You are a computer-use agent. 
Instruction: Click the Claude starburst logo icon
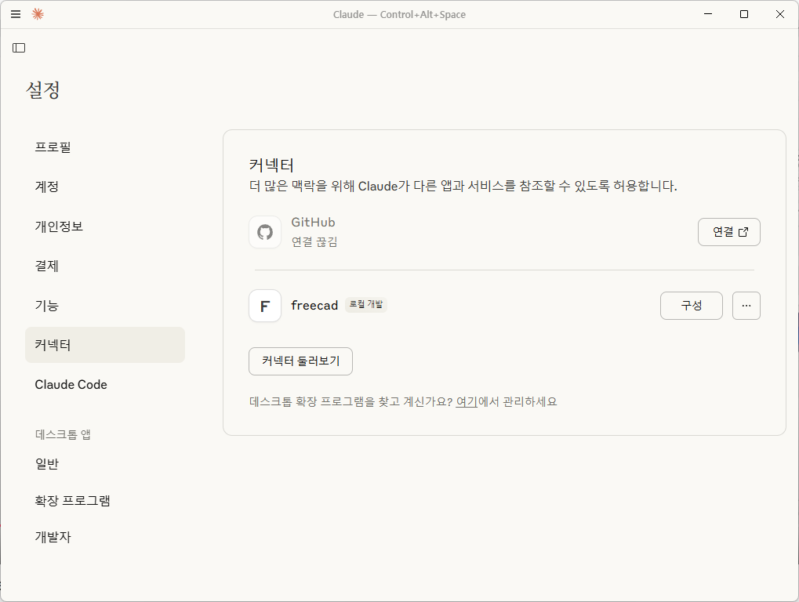coord(38,14)
